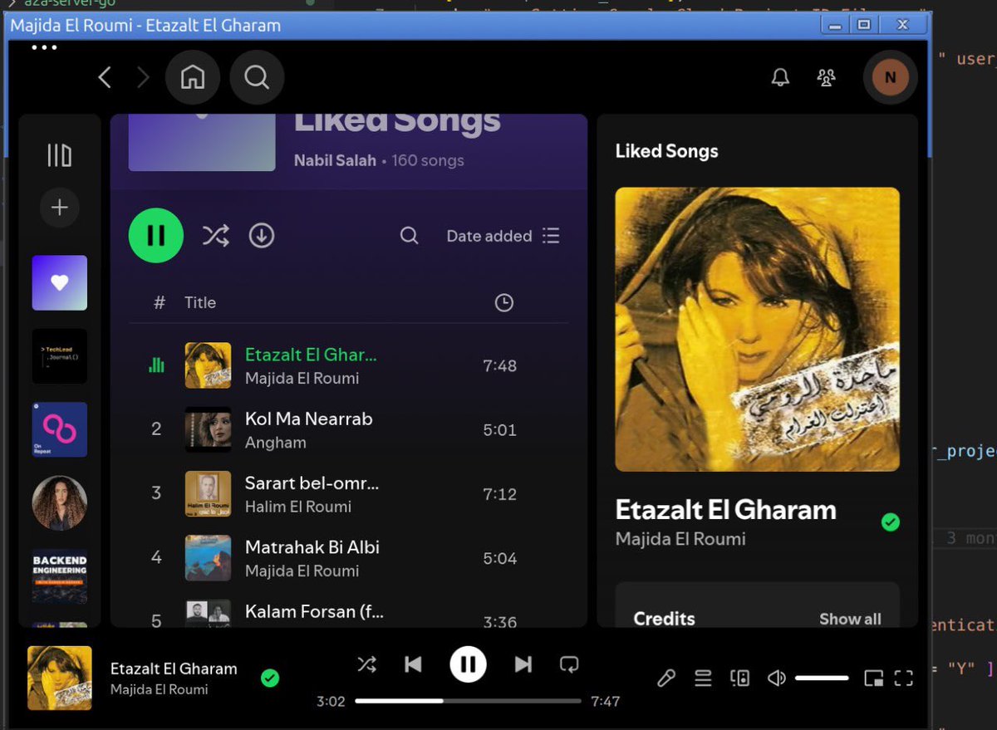Enable shuffle for Liked Songs playlist
Image resolution: width=997 pixels, height=730 pixels.
216,236
